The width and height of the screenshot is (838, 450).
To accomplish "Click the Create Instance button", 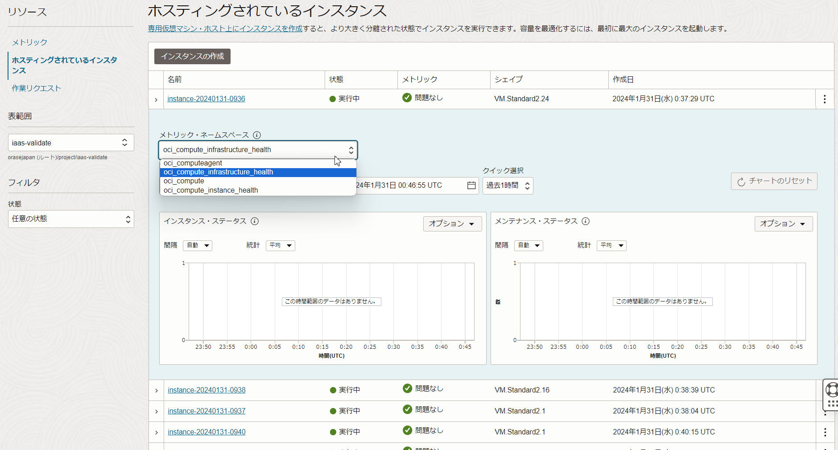I will 192,57.
